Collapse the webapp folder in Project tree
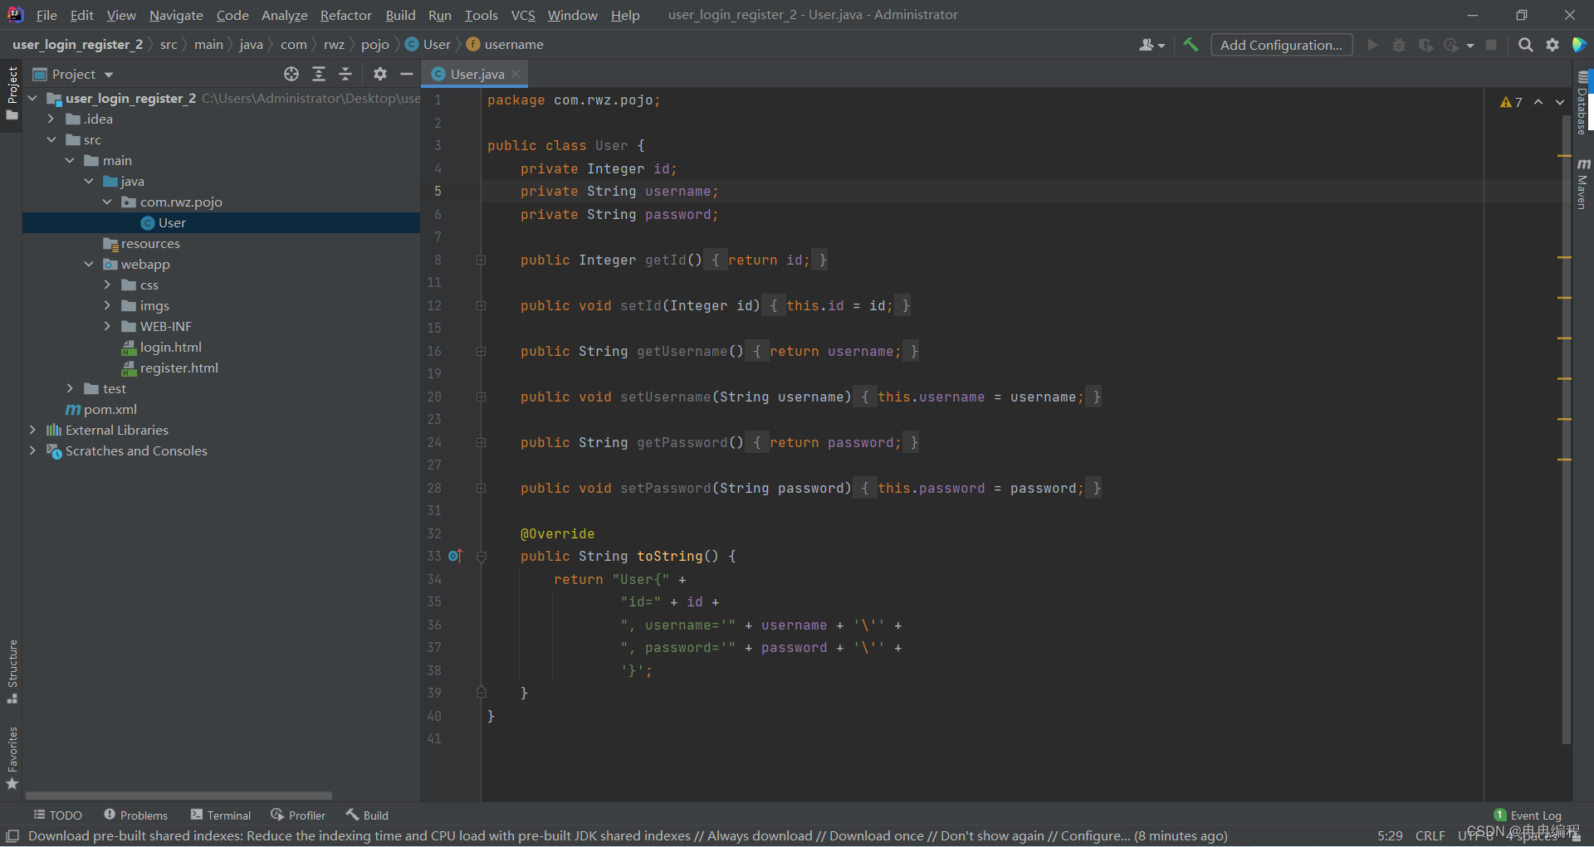This screenshot has width=1594, height=847. pos(89,264)
